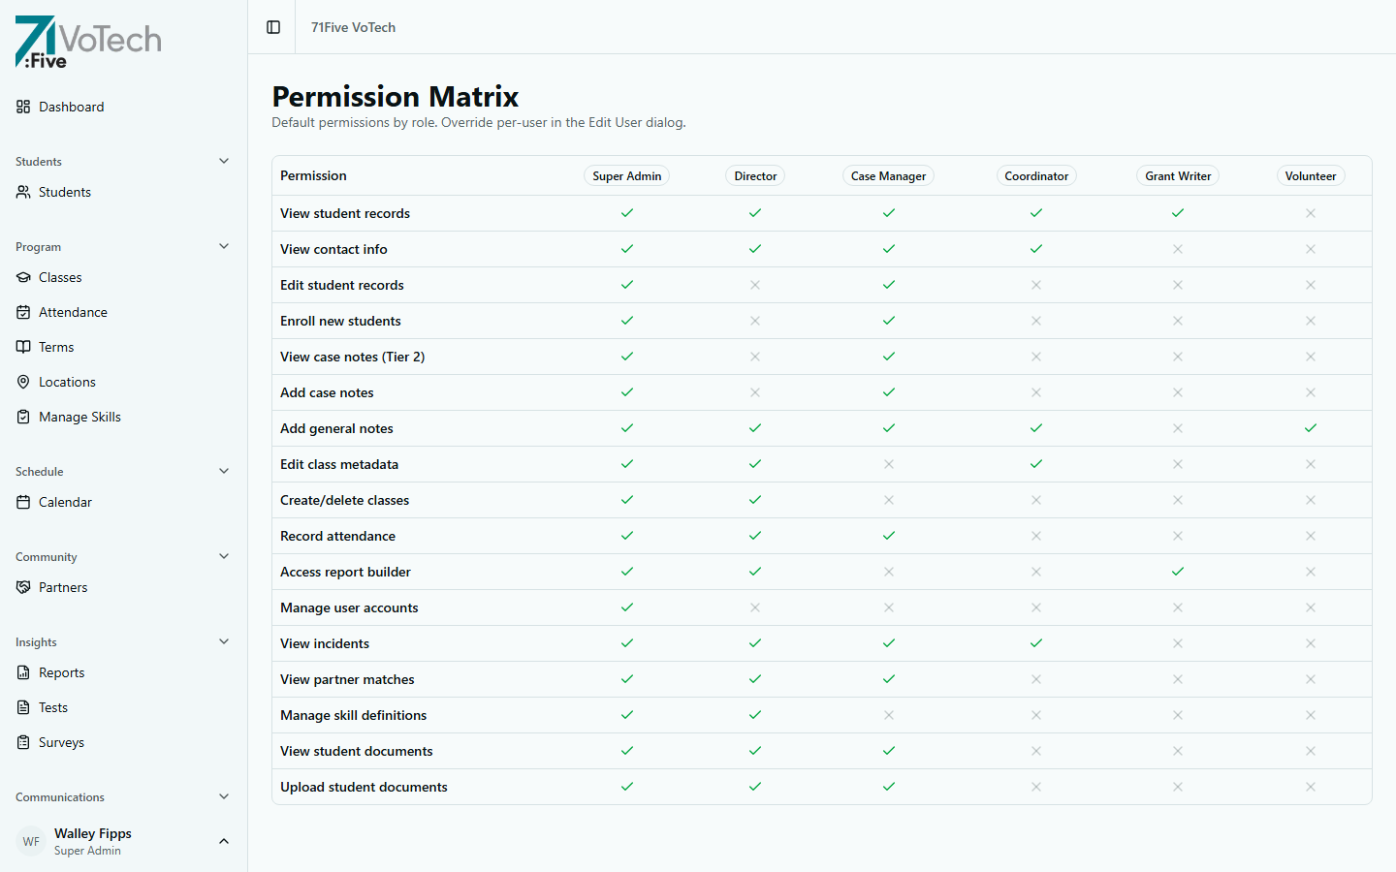
Task: Collapse the Students section chevron
Action: (x=224, y=161)
